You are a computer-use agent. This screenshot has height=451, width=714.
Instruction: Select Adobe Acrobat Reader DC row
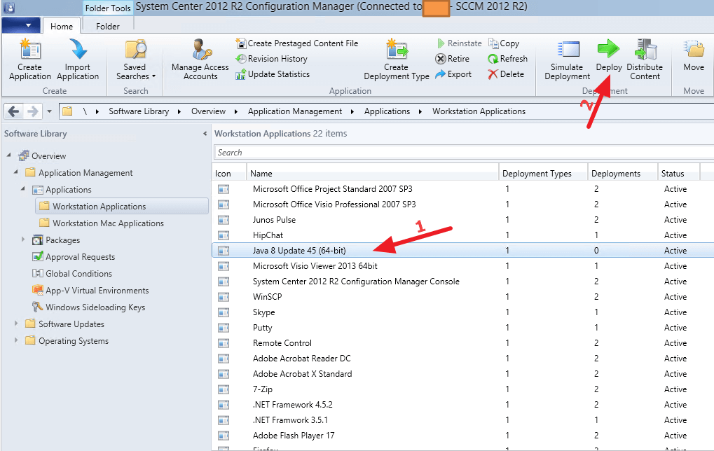(x=462, y=359)
